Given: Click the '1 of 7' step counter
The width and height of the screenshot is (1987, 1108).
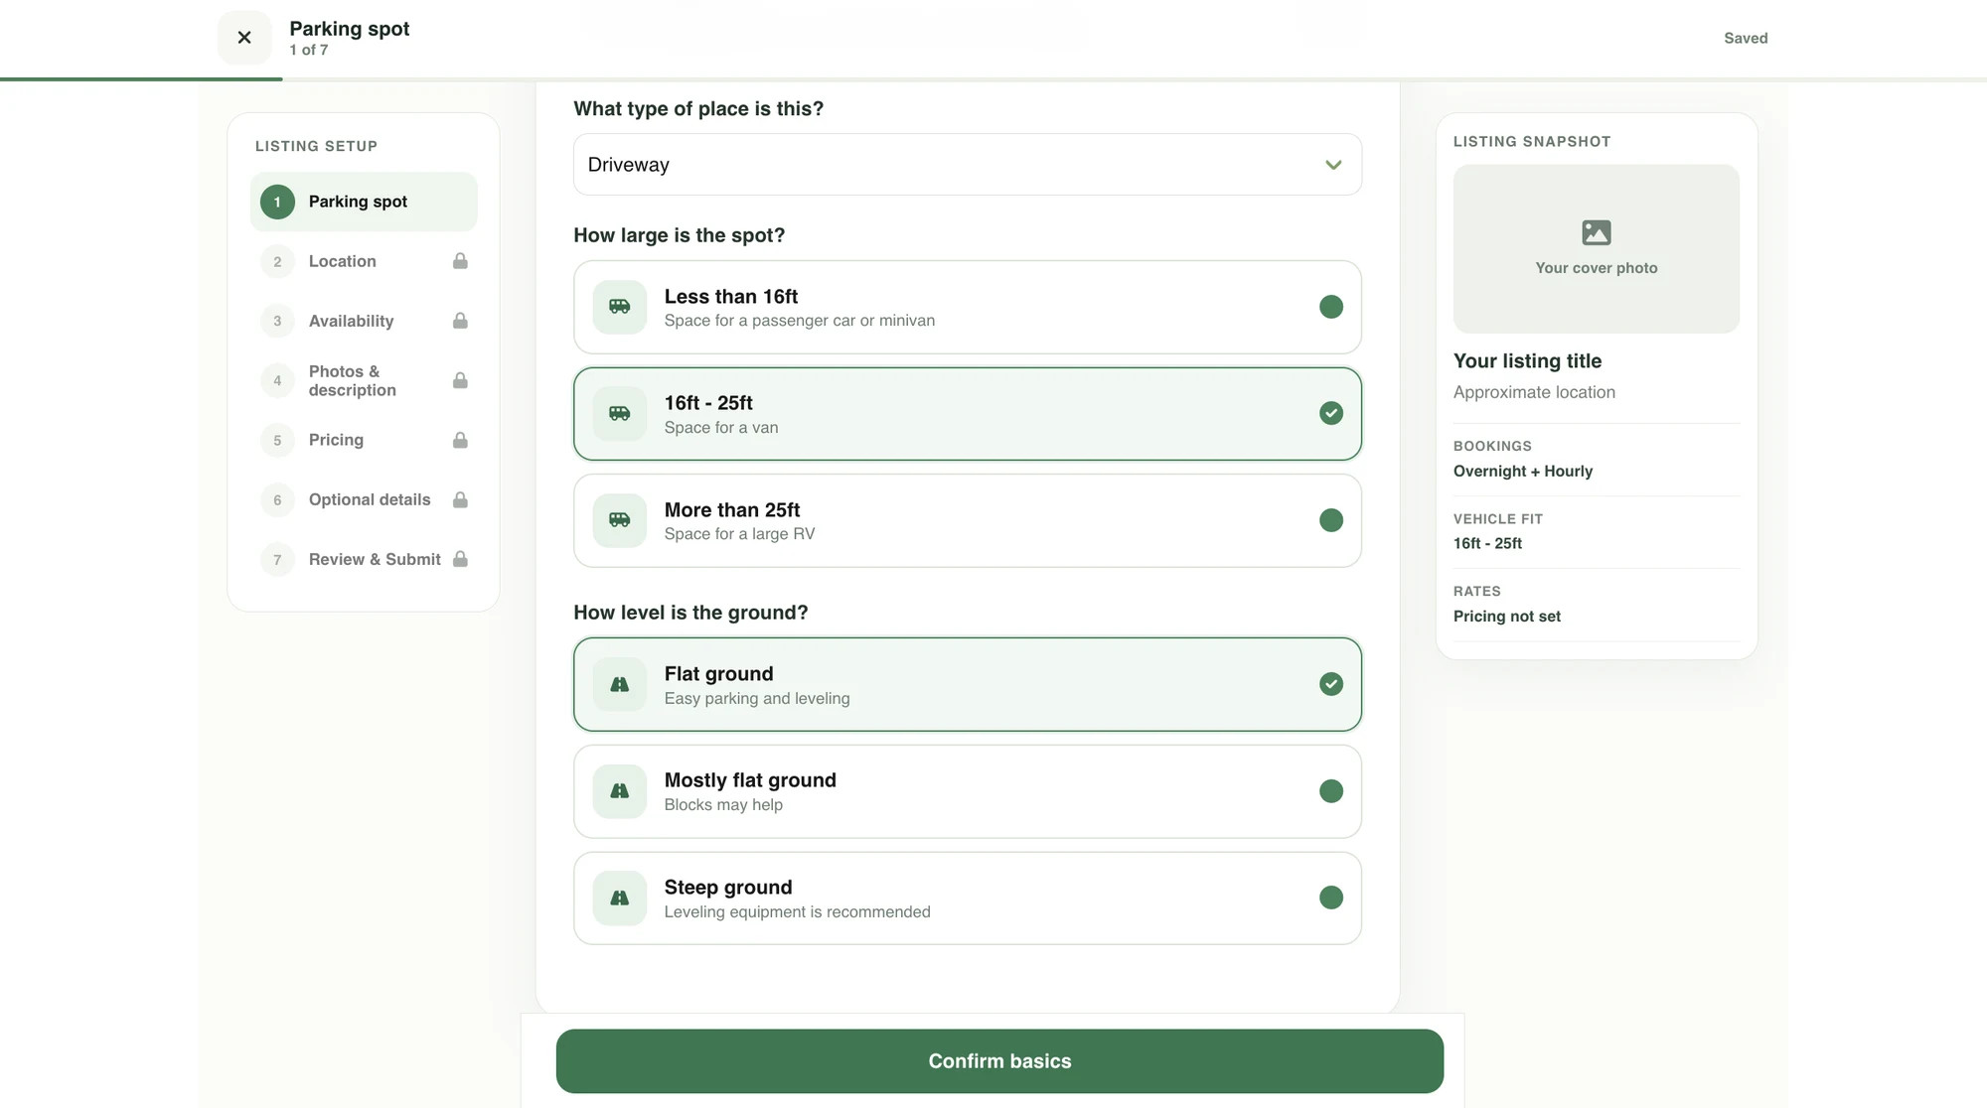Looking at the screenshot, I should 309,50.
